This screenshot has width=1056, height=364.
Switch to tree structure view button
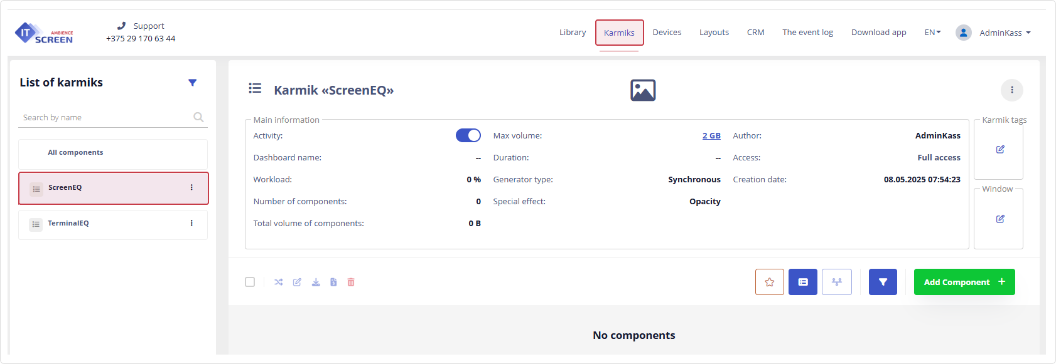click(836, 282)
